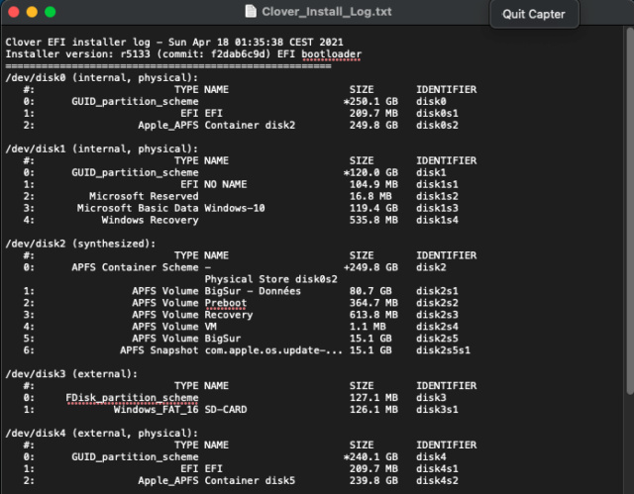
Task: Click the green fullscreen window button
Action: tap(51, 12)
